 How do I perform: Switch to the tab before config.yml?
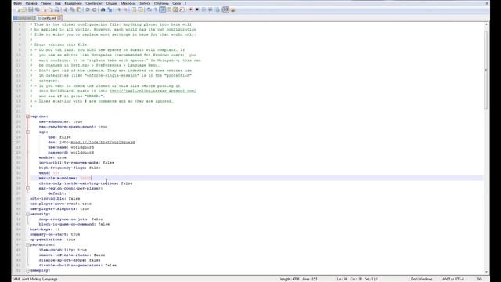coord(24,18)
